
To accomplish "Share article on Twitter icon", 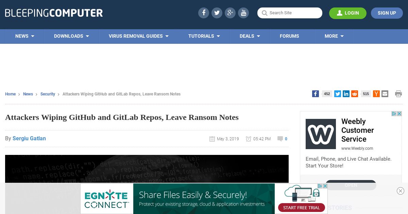I will tap(338, 94).
